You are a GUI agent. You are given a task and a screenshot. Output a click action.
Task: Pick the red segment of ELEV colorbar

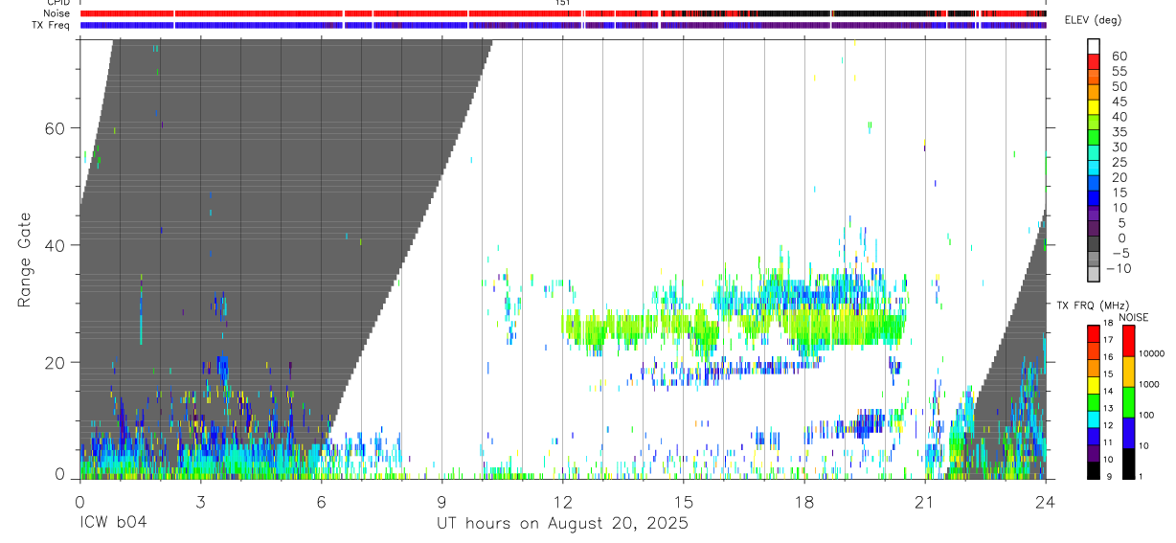tap(1094, 60)
